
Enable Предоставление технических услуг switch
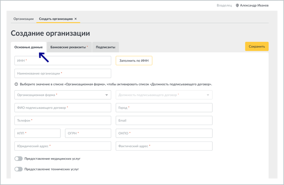click(19, 169)
